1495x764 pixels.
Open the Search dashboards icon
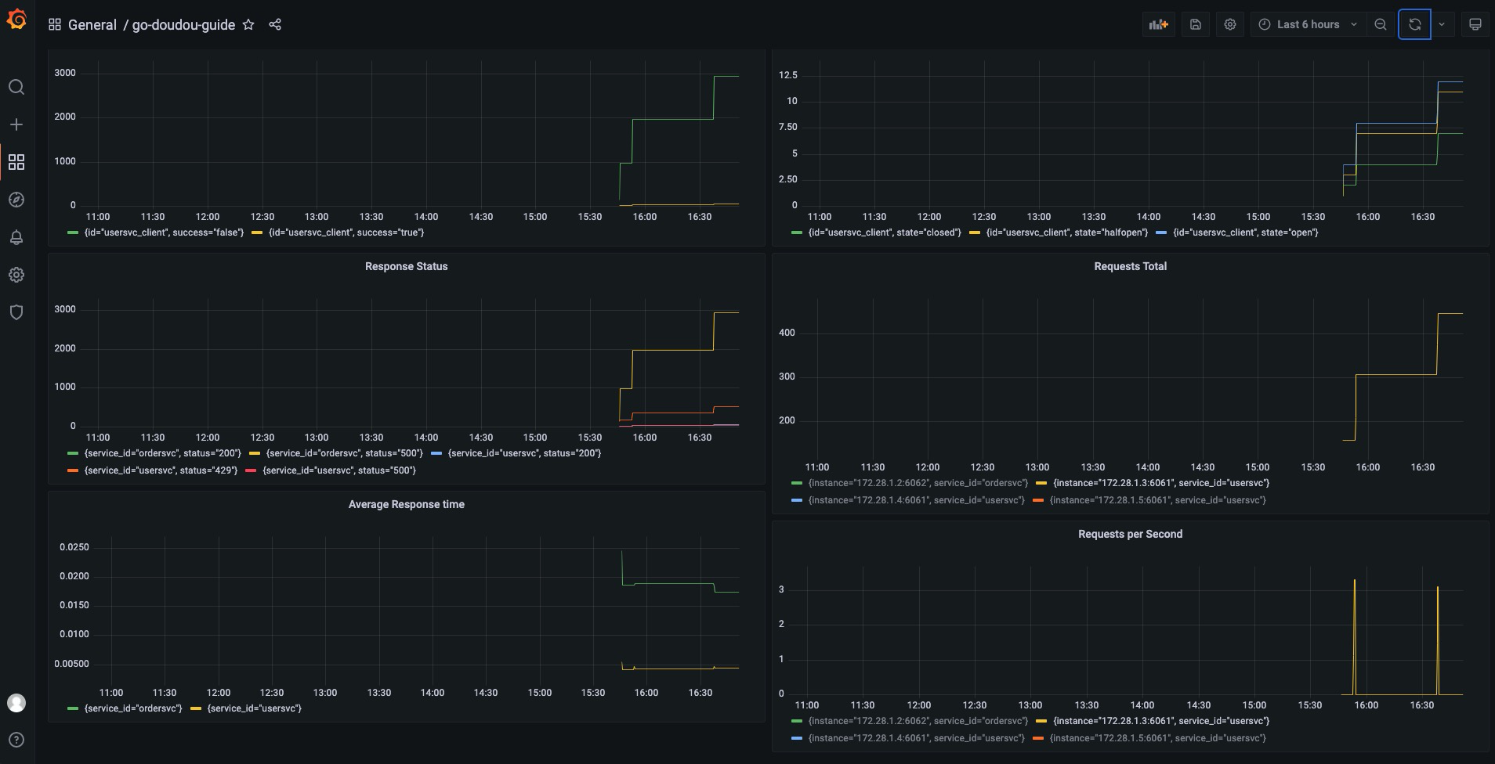(16, 87)
